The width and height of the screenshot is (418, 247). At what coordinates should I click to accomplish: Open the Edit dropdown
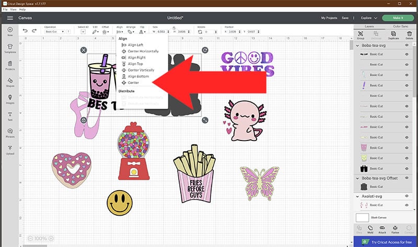pyautogui.click(x=96, y=32)
